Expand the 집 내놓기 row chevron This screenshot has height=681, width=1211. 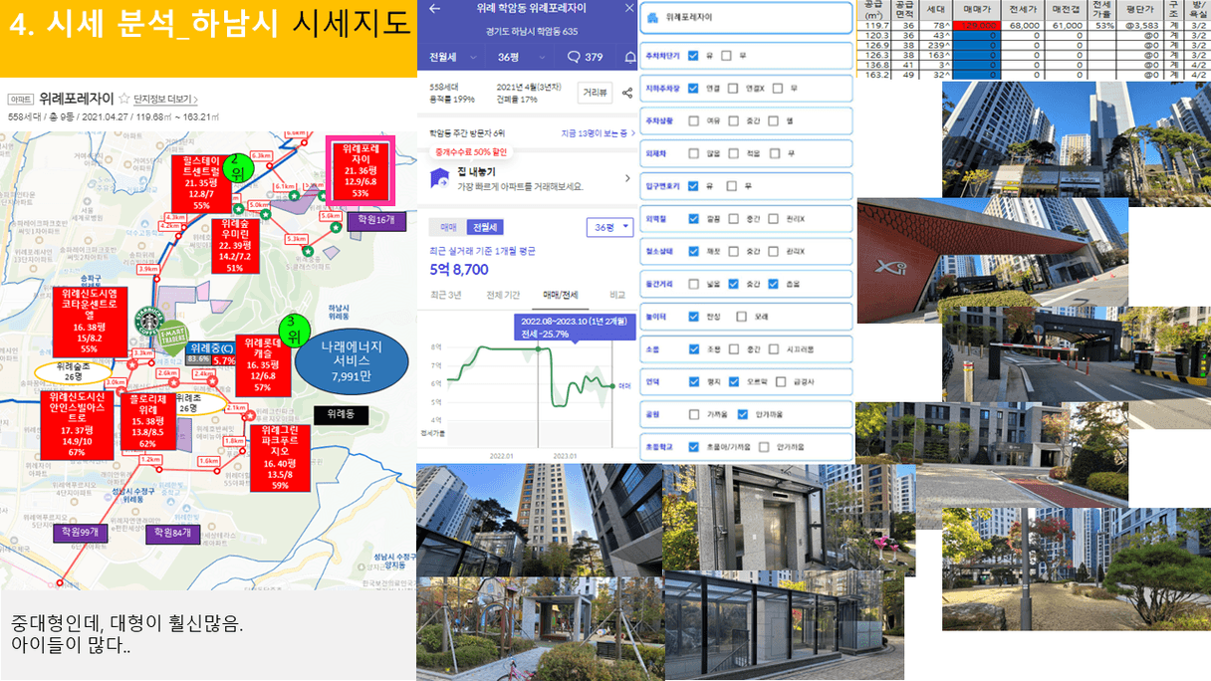[627, 178]
